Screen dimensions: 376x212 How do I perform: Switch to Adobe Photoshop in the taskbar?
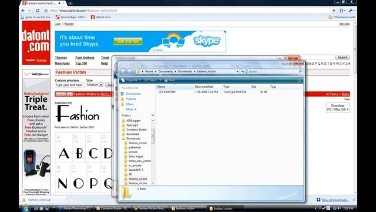(75, 208)
